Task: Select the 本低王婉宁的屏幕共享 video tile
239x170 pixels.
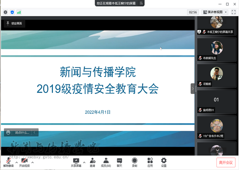Action: point(216,26)
